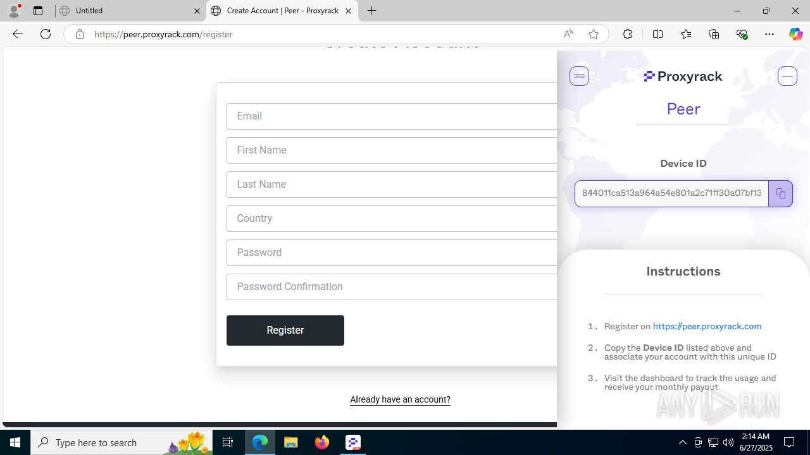This screenshot has height=455, width=810.
Task: Open Settings and more menu
Action: pyautogui.click(x=769, y=34)
